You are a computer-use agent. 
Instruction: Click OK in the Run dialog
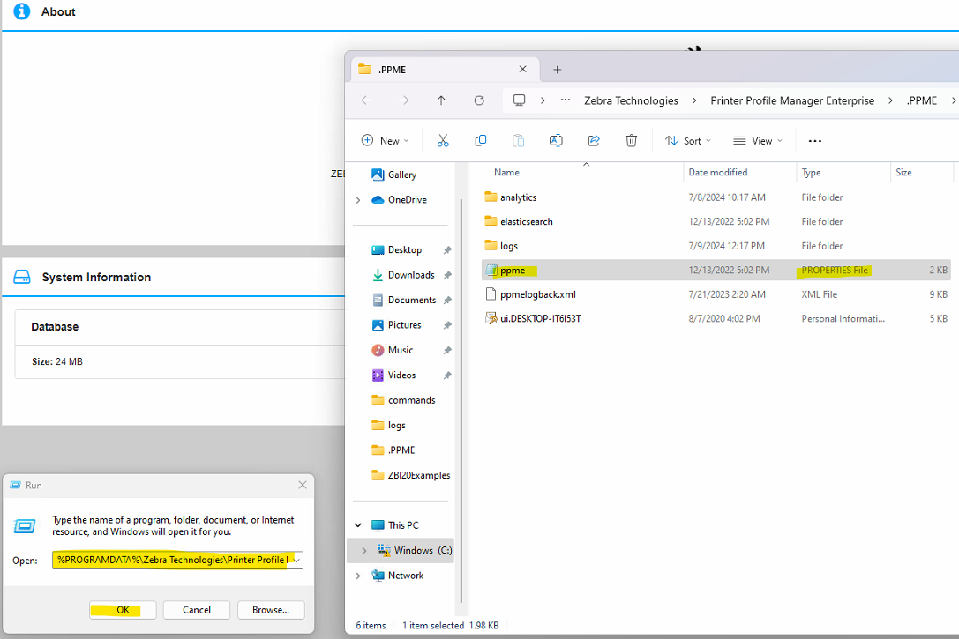(122, 609)
